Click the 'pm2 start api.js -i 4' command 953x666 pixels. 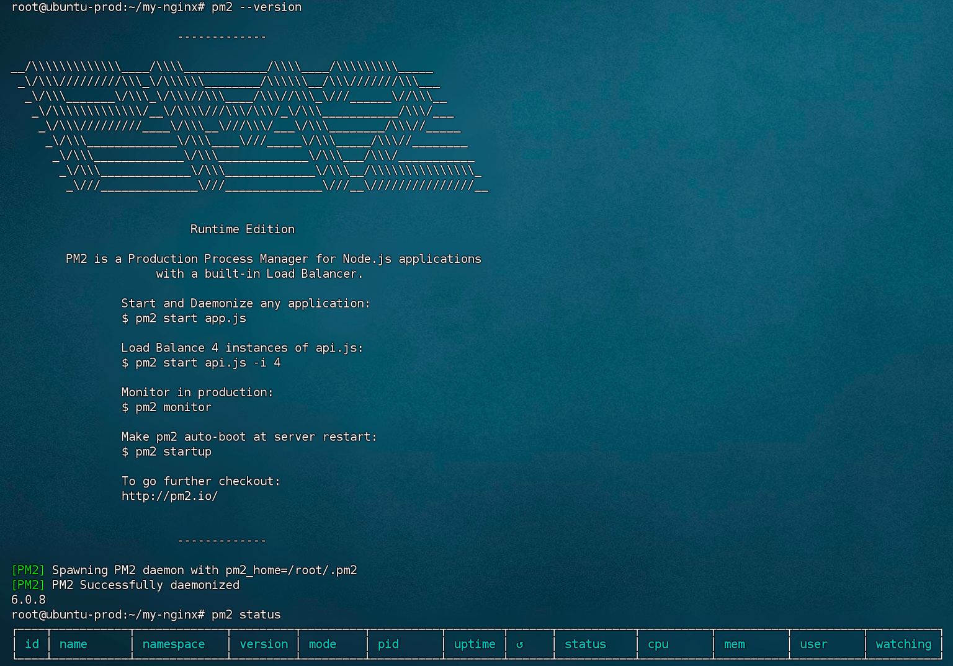click(x=207, y=363)
